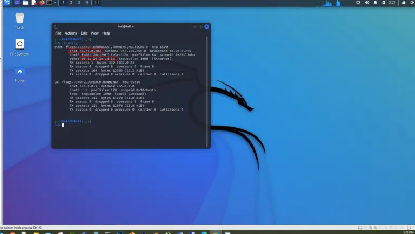
Task: Click the 3:21 panel clock
Action: click(x=392, y=3)
